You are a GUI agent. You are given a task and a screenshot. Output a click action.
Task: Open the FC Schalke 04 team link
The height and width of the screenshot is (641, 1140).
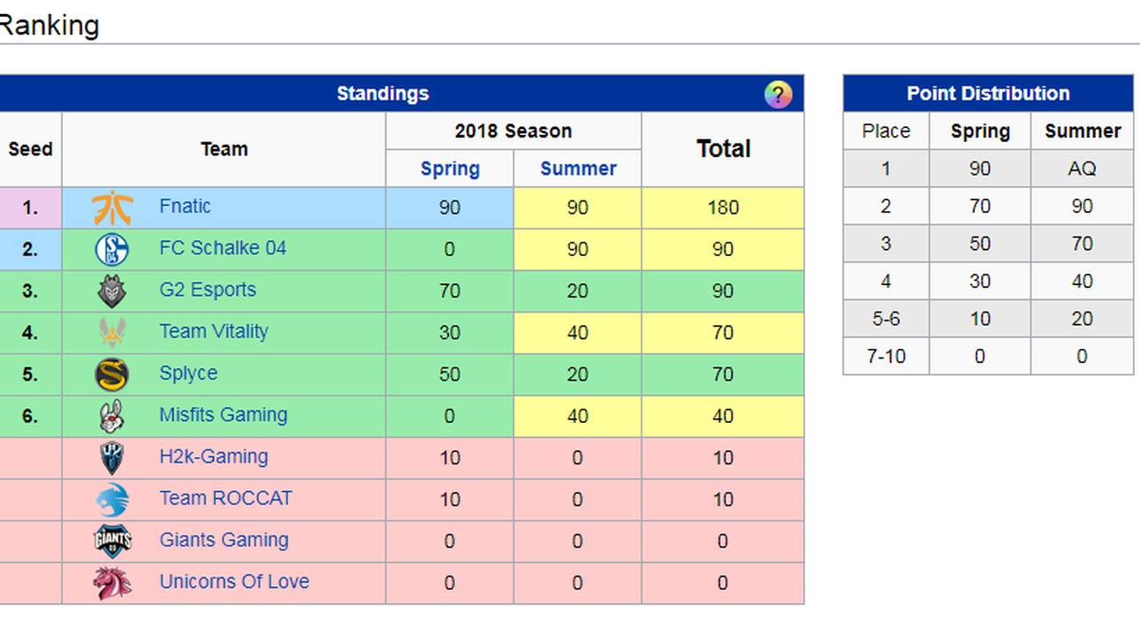click(x=223, y=248)
